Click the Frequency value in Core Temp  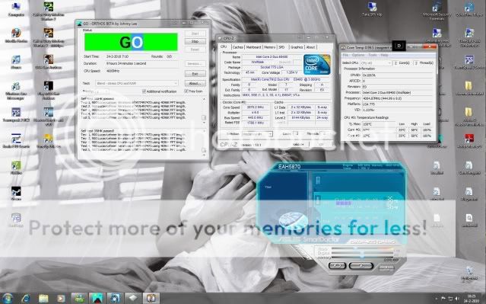click(397, 98)
